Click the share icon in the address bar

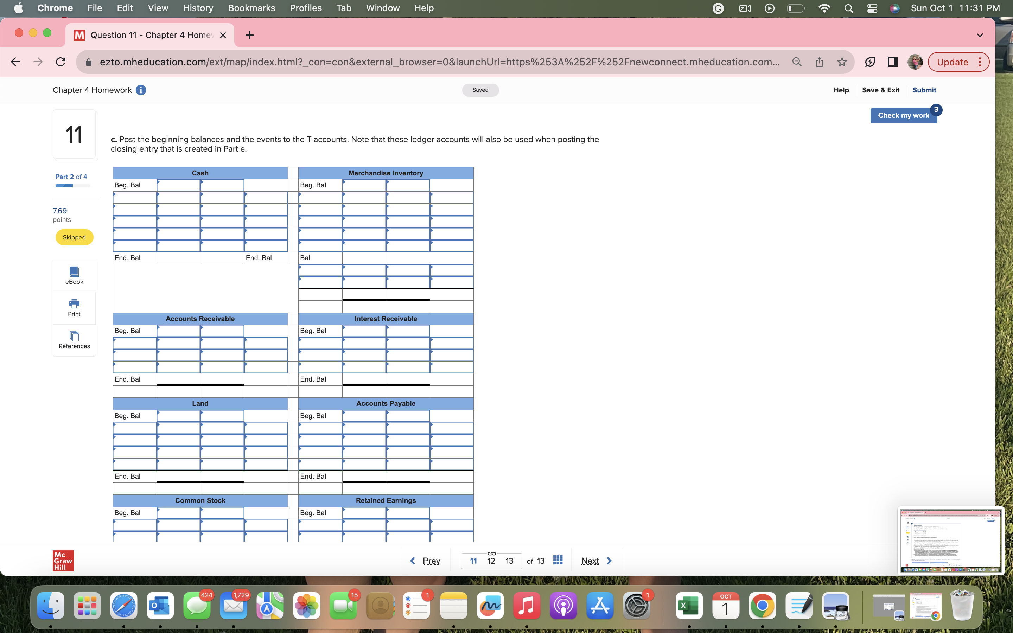click(819, 62)
